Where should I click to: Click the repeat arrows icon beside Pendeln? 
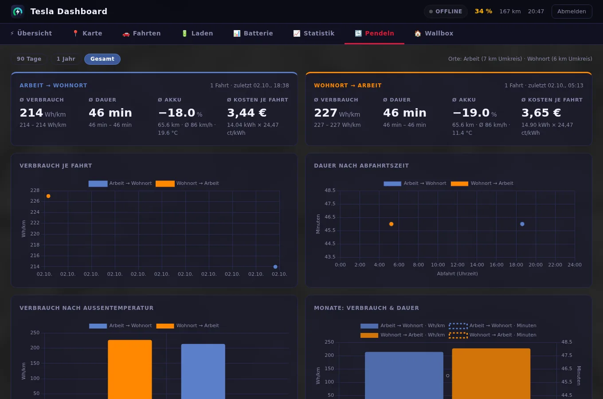tap(358, 33)
